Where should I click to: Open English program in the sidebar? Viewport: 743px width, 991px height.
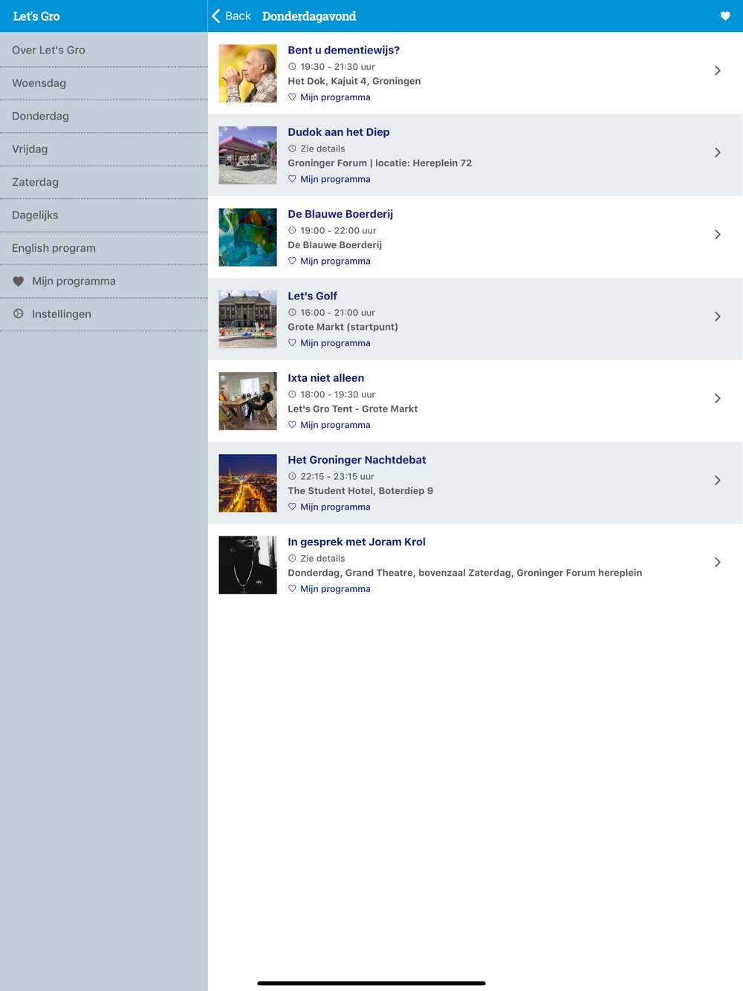tap(104, 248)
